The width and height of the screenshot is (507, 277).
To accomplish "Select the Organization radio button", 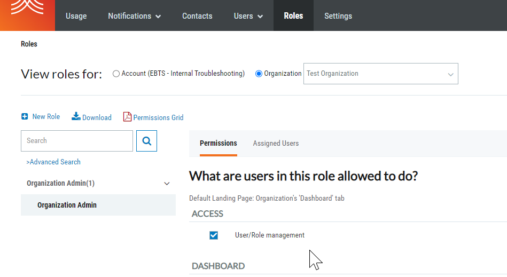I will click(x=259, y=74).
